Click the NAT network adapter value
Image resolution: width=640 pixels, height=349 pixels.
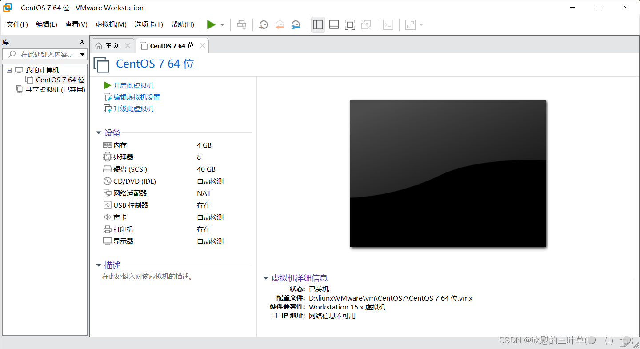[204, 193]
